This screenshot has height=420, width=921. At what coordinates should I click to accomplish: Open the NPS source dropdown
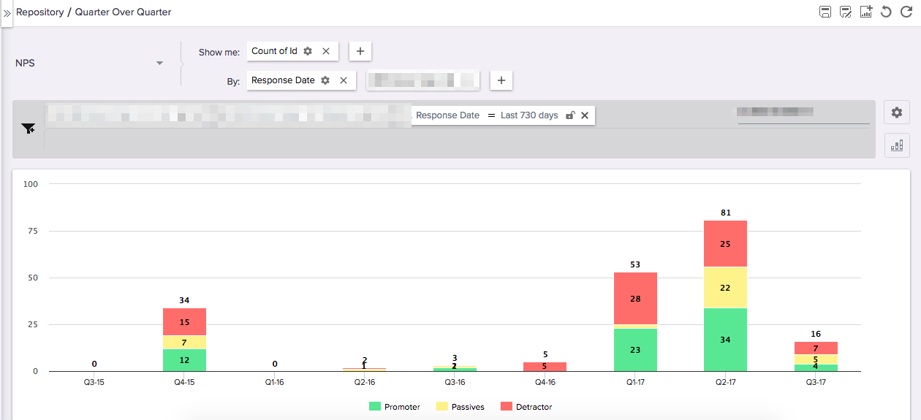[x=159, y=64]
